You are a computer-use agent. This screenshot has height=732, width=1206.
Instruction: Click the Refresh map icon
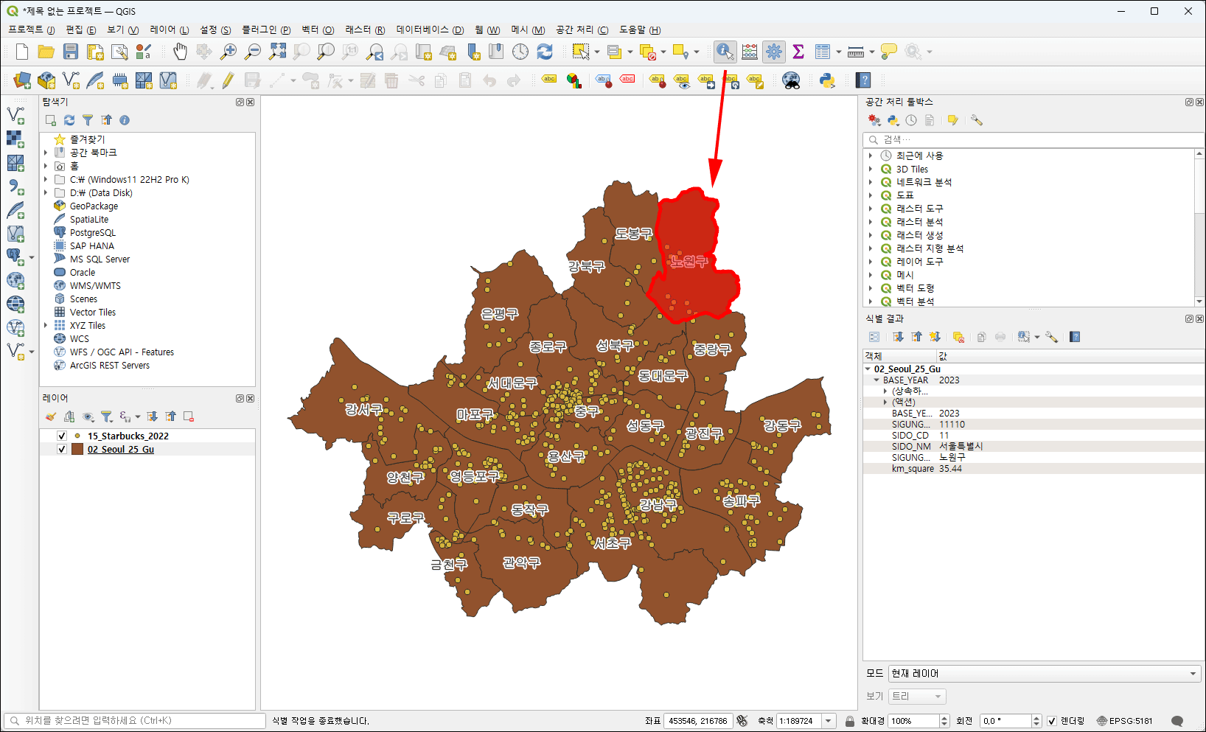coord(545,52)
